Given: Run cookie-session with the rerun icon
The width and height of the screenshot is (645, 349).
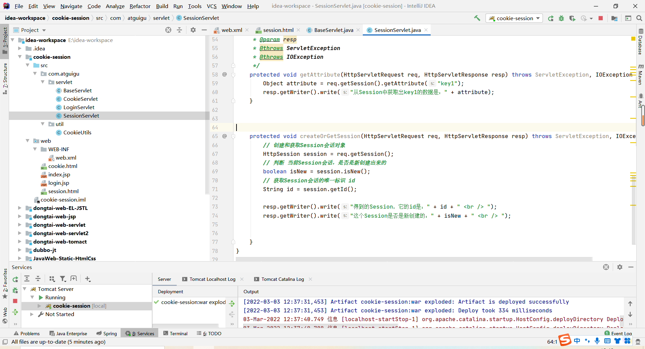Looking at the screenshot, I should tap(551, 18).
